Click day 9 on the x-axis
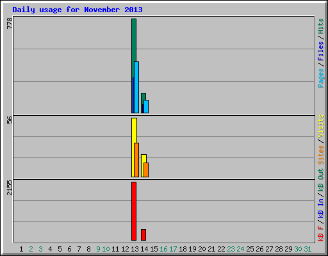Viewport: 328px width, 256px height. pyautogui.click(x=98, y=249)
